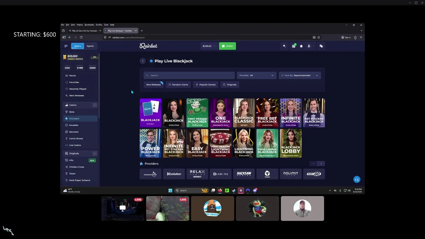The image size is (425, 239).
Task: Open Favorites in the sidebar
Action: (81, 82)
